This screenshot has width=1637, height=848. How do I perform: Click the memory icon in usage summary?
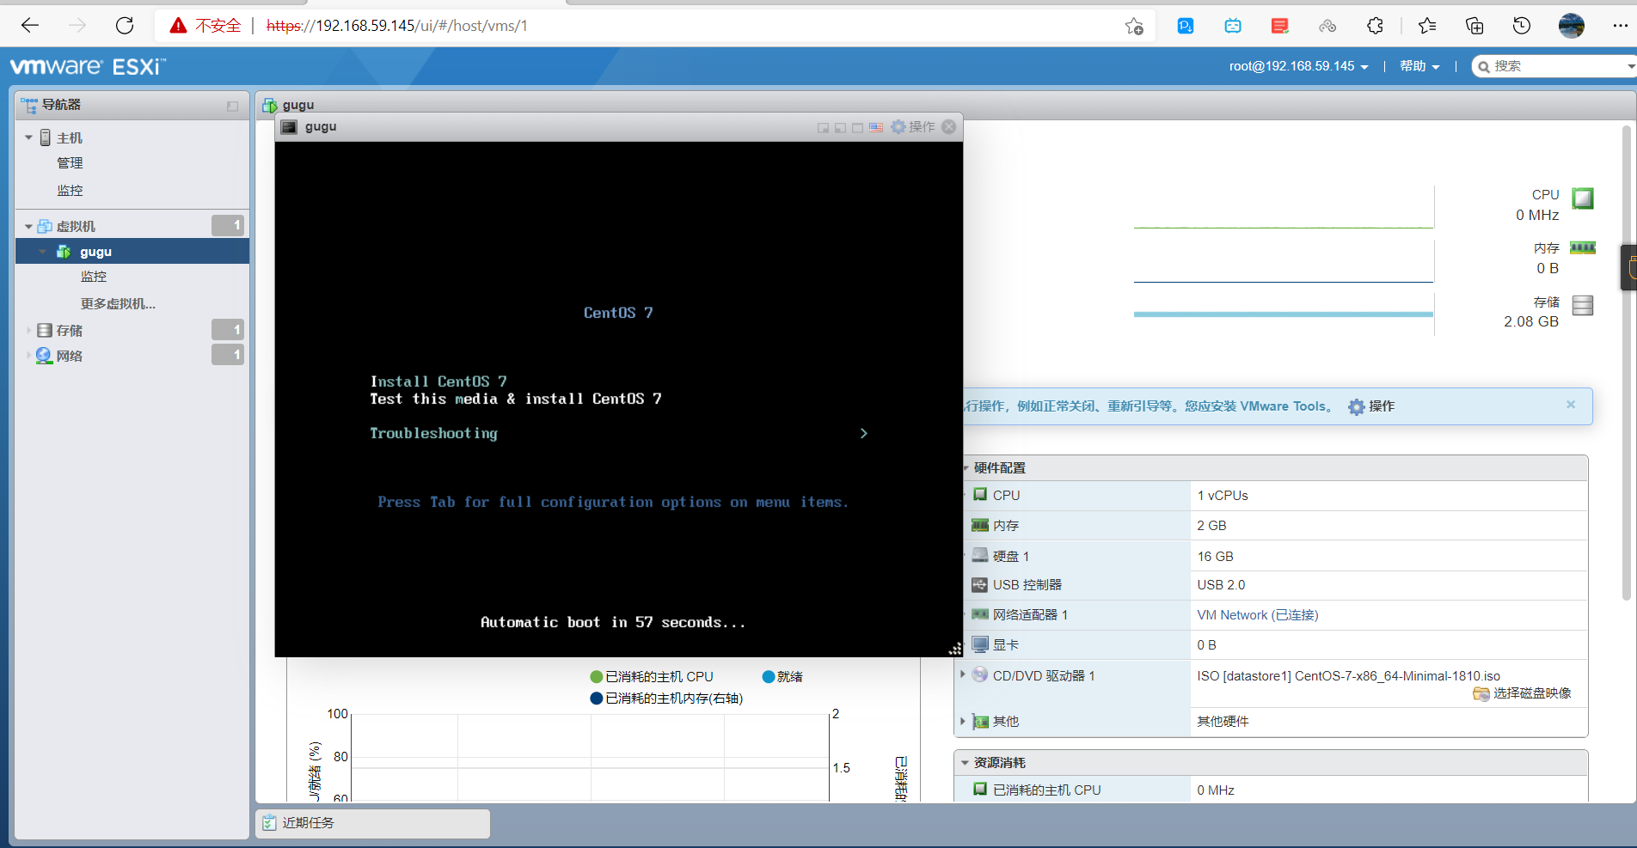[x=1583, y=248]
